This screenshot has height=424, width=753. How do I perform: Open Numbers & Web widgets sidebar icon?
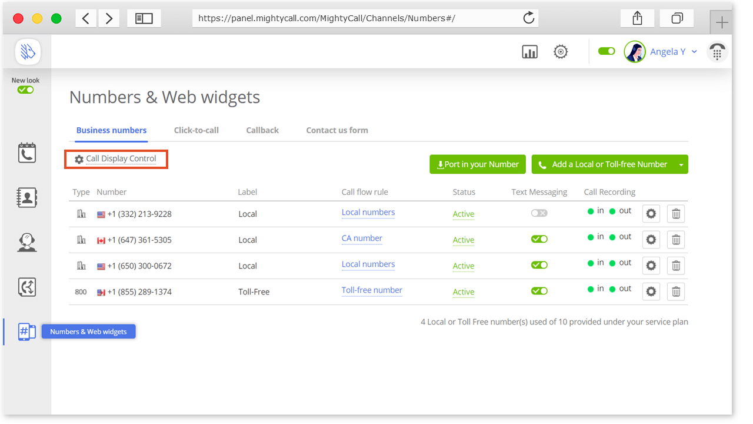coord(27,332)
